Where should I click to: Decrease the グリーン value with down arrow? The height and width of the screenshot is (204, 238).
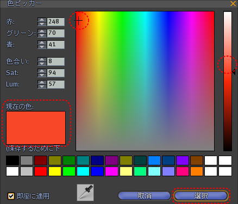pyautogui.click(x=42, y=35)
